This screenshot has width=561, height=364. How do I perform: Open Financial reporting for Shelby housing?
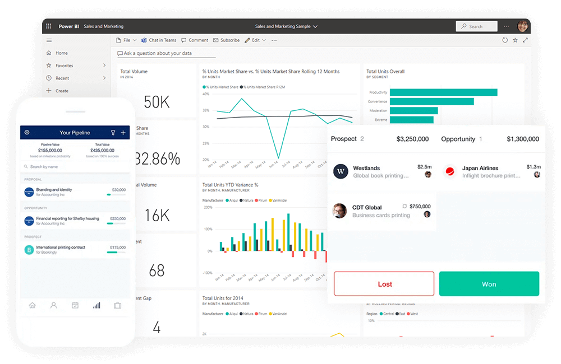75,221
